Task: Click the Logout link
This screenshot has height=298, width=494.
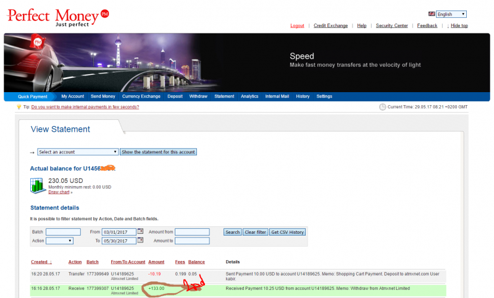Action: (297, 25)
